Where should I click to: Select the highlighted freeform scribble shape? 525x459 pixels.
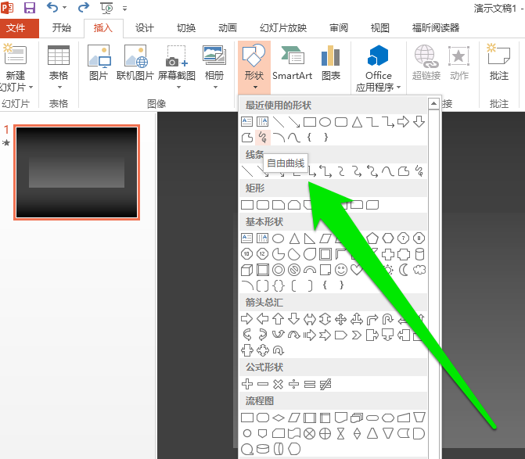pos(263,137)
